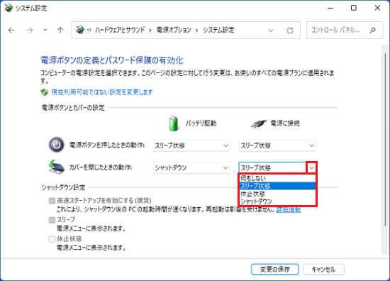The height and width of the screenshot is (281, 390).
Task: Open the recent locations chevron
Action: [45, 30]
